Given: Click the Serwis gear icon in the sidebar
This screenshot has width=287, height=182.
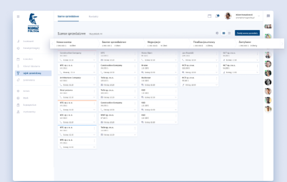Looking at the screenshot, I should coord(18,91).
